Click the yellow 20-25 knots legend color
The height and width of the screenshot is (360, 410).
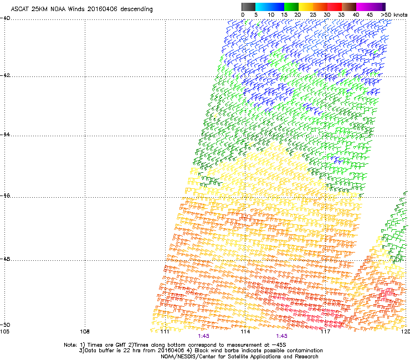tap(306, 7)
